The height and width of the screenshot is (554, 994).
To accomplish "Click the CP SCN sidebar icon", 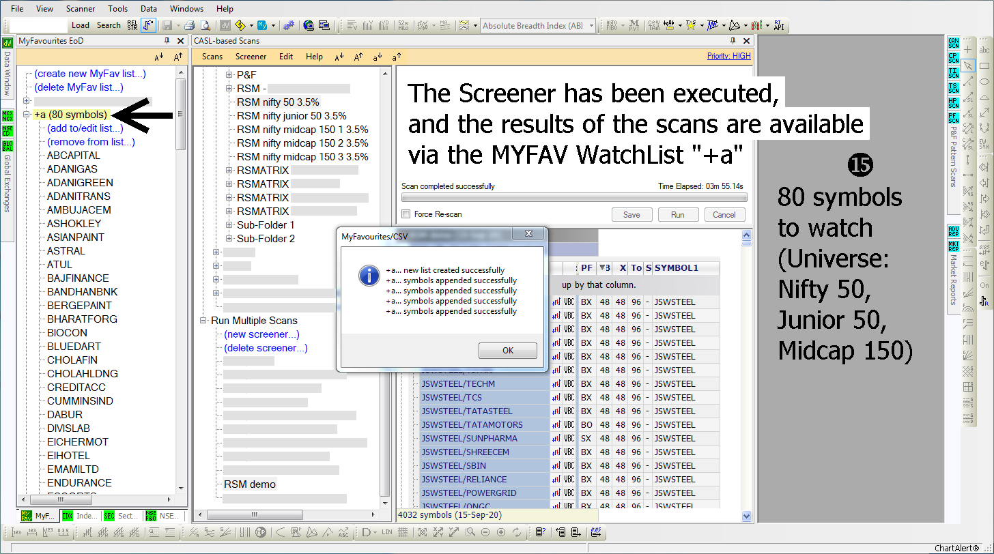I will [x=954, y=58].
